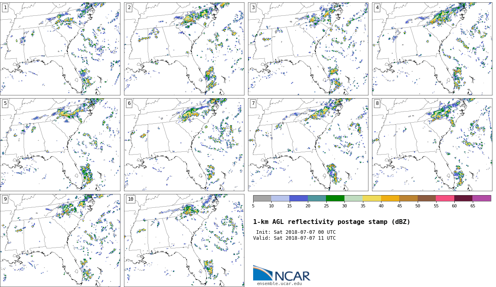Click the Valid time text line
This screenshot has height=287, width=496.
(294, 238)
